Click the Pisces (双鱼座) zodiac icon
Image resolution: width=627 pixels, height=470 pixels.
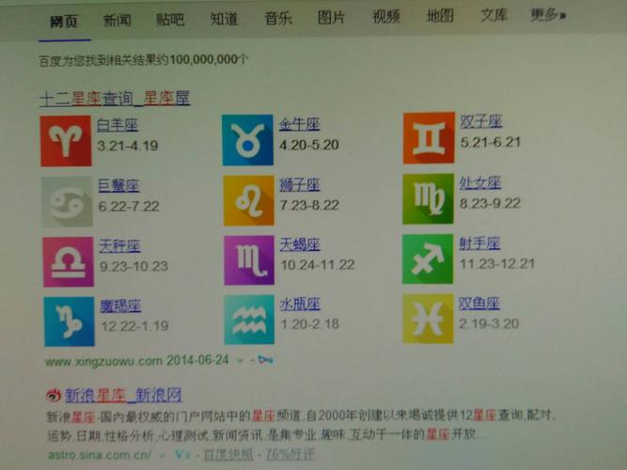tap(427, 318)
